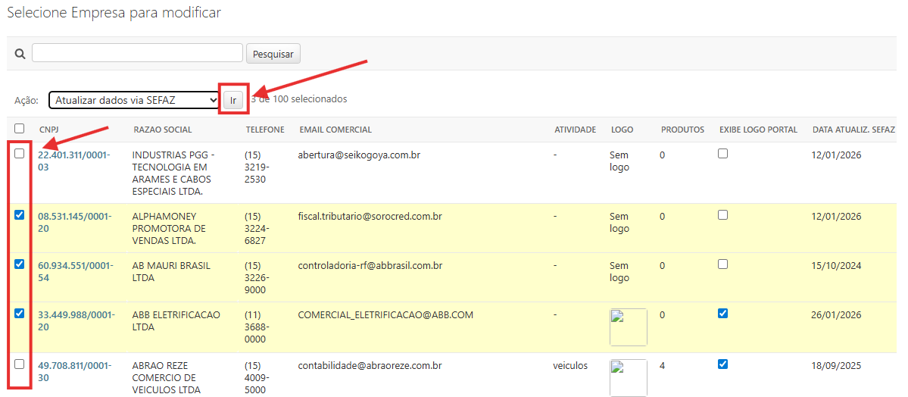Uncheck the AB MAURI BRASIL row checkbox

tap(20, 264)
